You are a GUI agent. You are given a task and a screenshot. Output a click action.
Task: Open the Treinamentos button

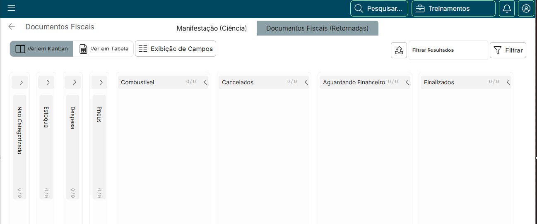[453, 8]
